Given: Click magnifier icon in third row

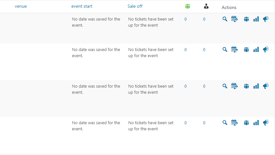Looking at the screenshot, I should click(225, 86).
